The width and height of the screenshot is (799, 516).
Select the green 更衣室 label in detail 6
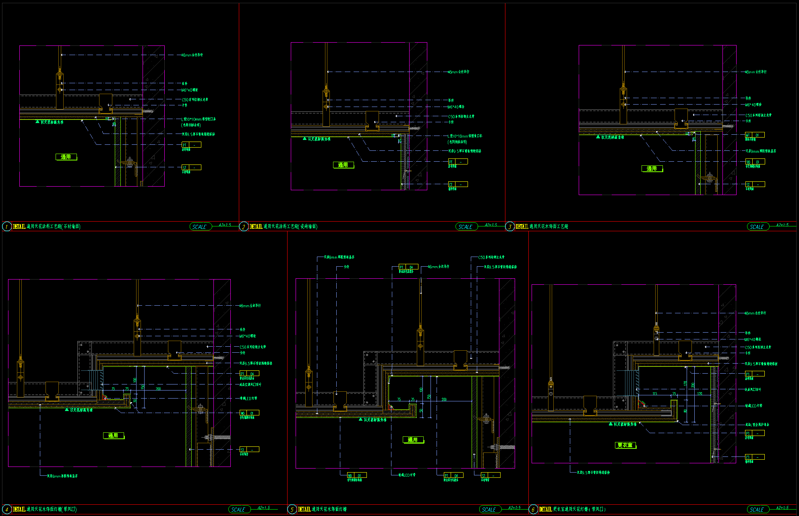[x=625, y=445]
